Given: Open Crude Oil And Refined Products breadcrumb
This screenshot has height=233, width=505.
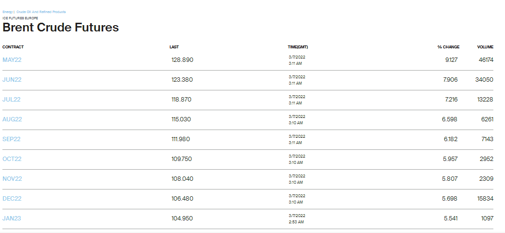Looking at the screenshot, I should pos(41,12).
